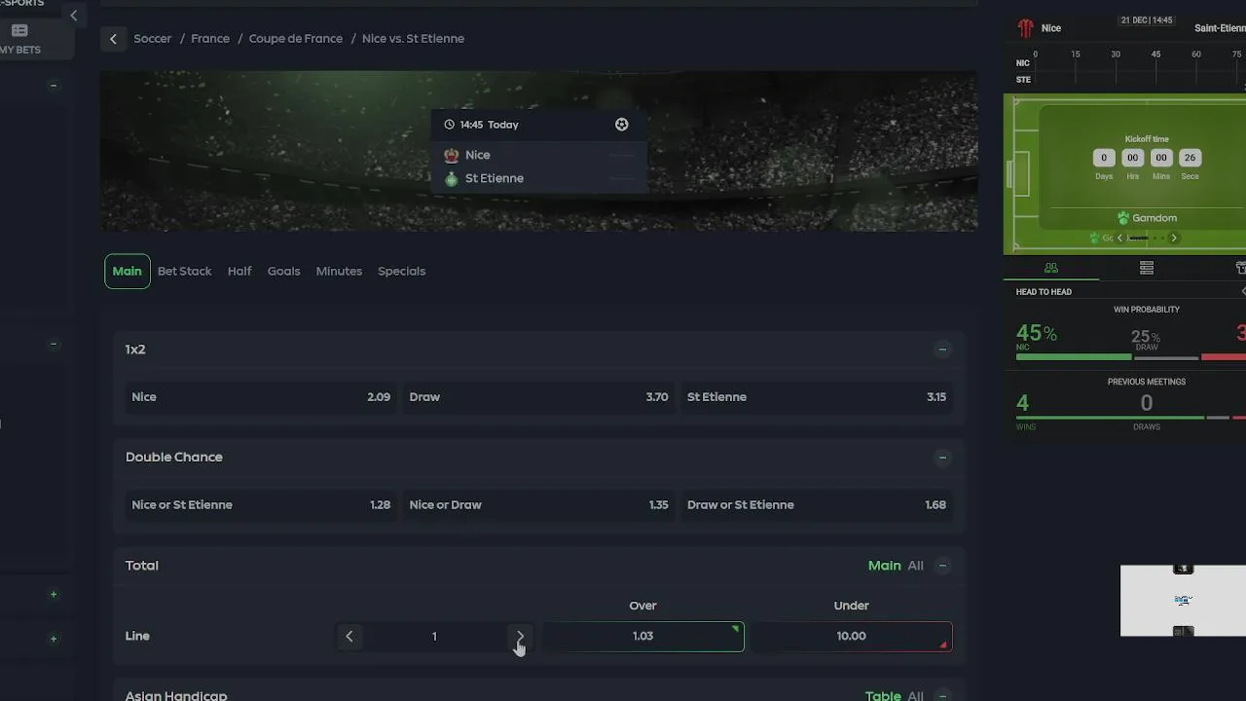Select Over 1.03 odds
Image resolution: width=1246 pixels, height=701 pixels.
click(642, 637)
